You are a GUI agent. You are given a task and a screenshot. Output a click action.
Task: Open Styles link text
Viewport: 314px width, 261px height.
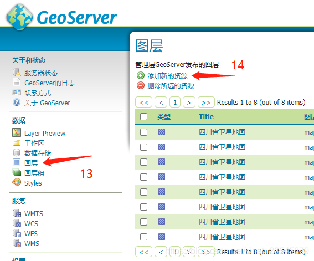33,183
